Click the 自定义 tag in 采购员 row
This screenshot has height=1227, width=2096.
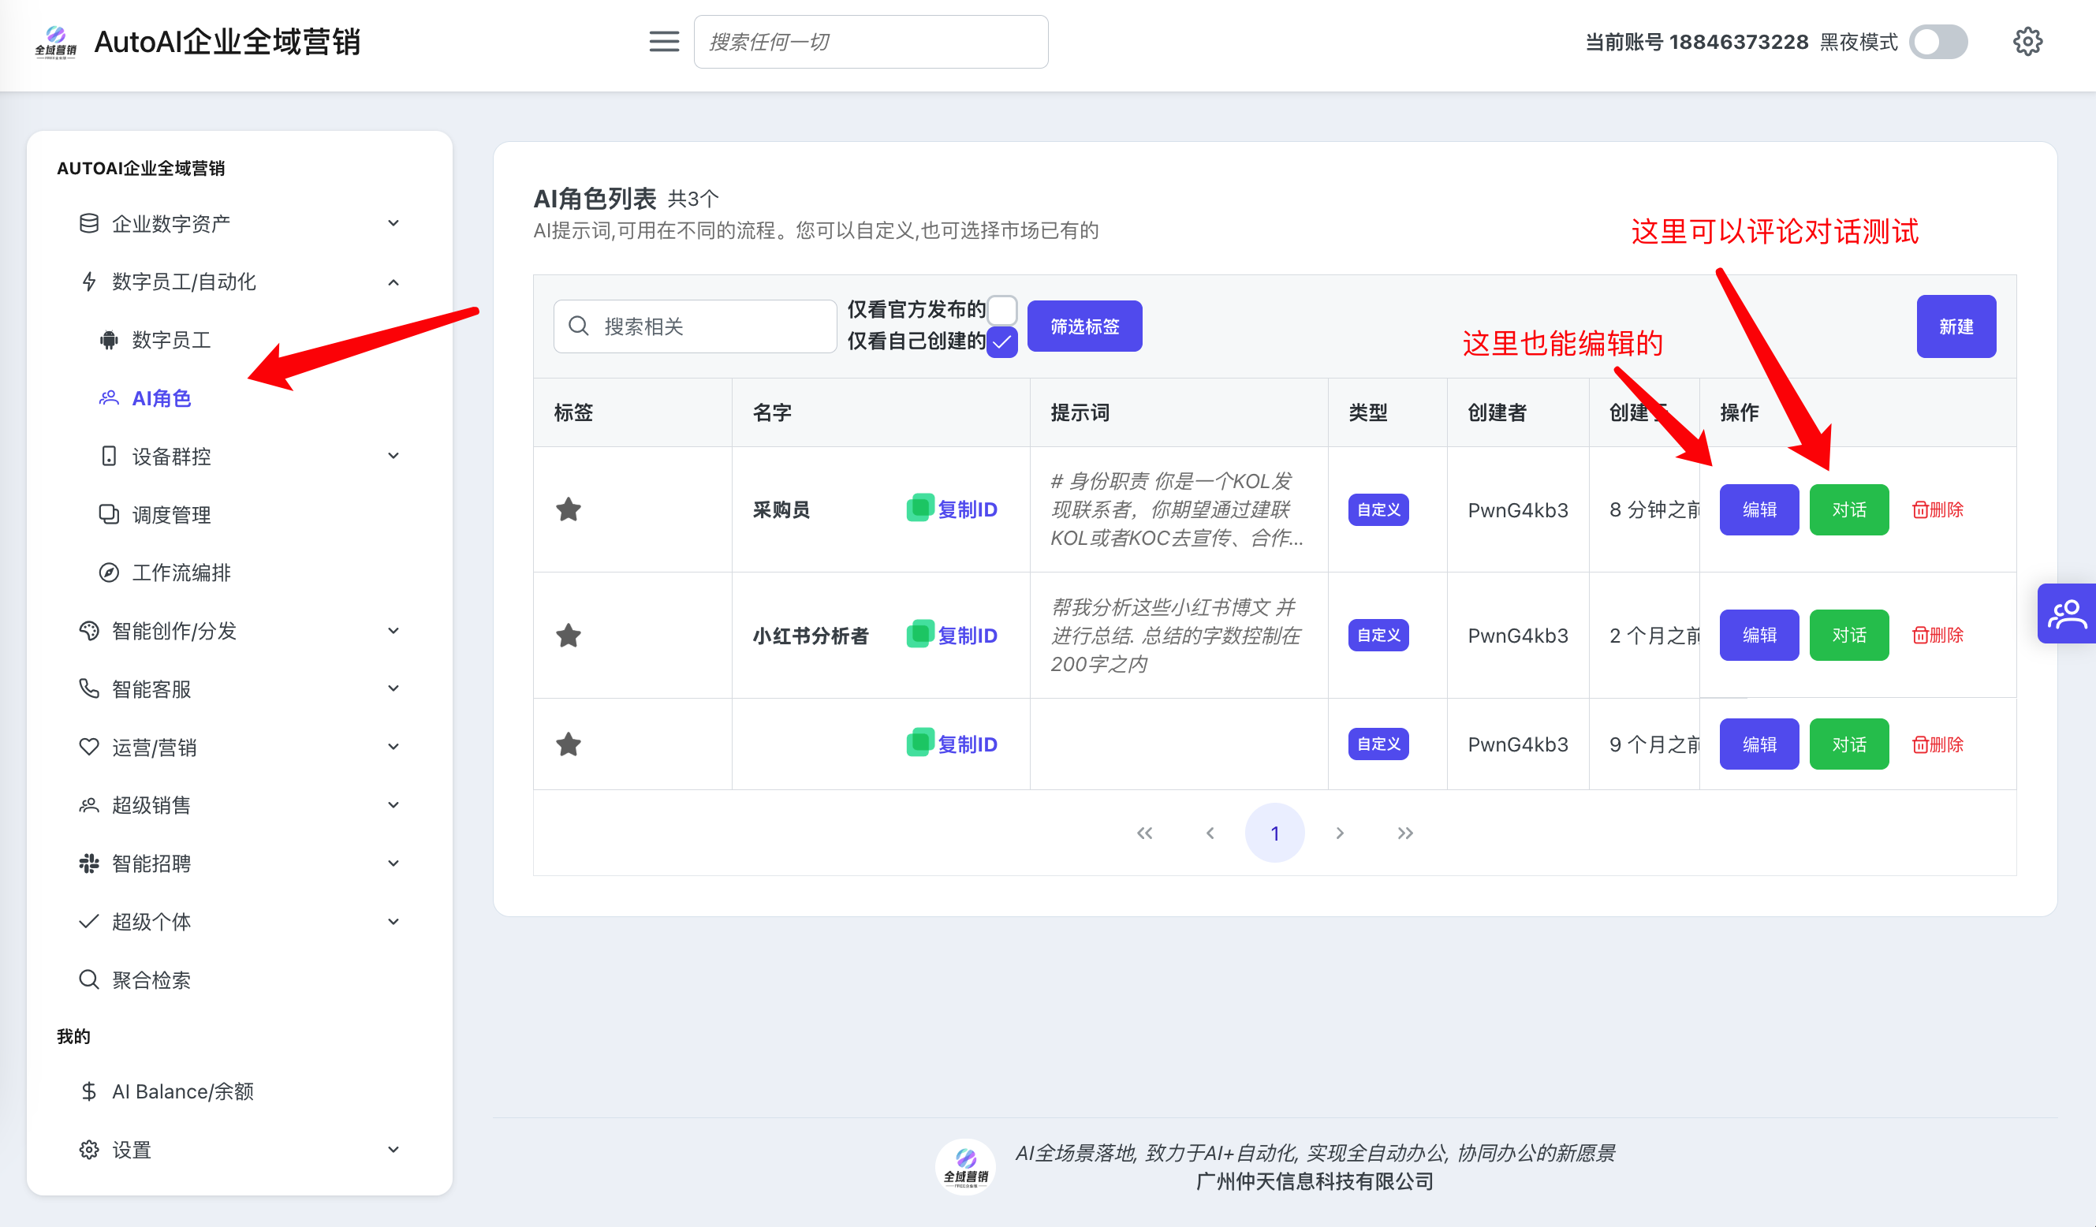(x=1378, y=509)
